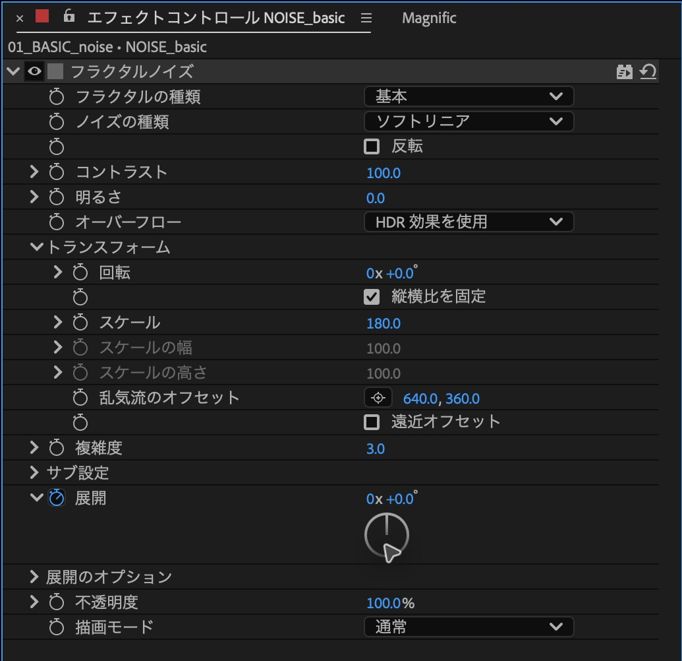This screenshot has width=682, height=661.
Task: Expand the コントラスト property
Action: 34,172
